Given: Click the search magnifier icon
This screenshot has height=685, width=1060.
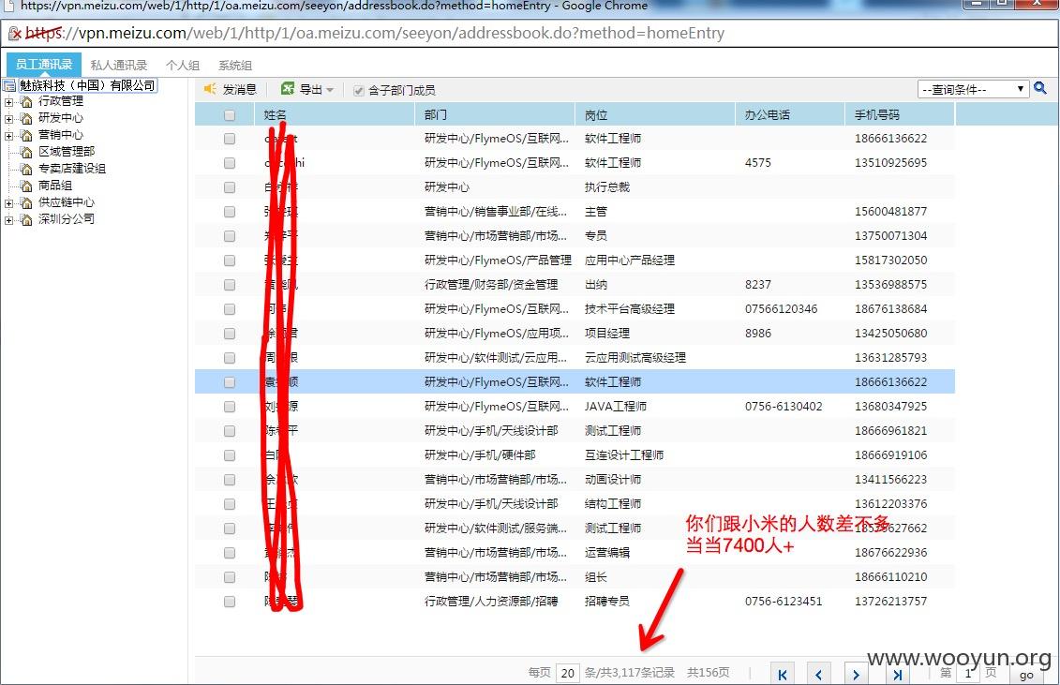Looking at the screenshot, I should click(x=1039, y=88).
